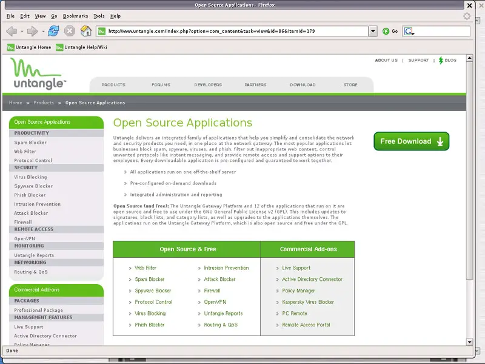Open the Help menu

(115, 16)
